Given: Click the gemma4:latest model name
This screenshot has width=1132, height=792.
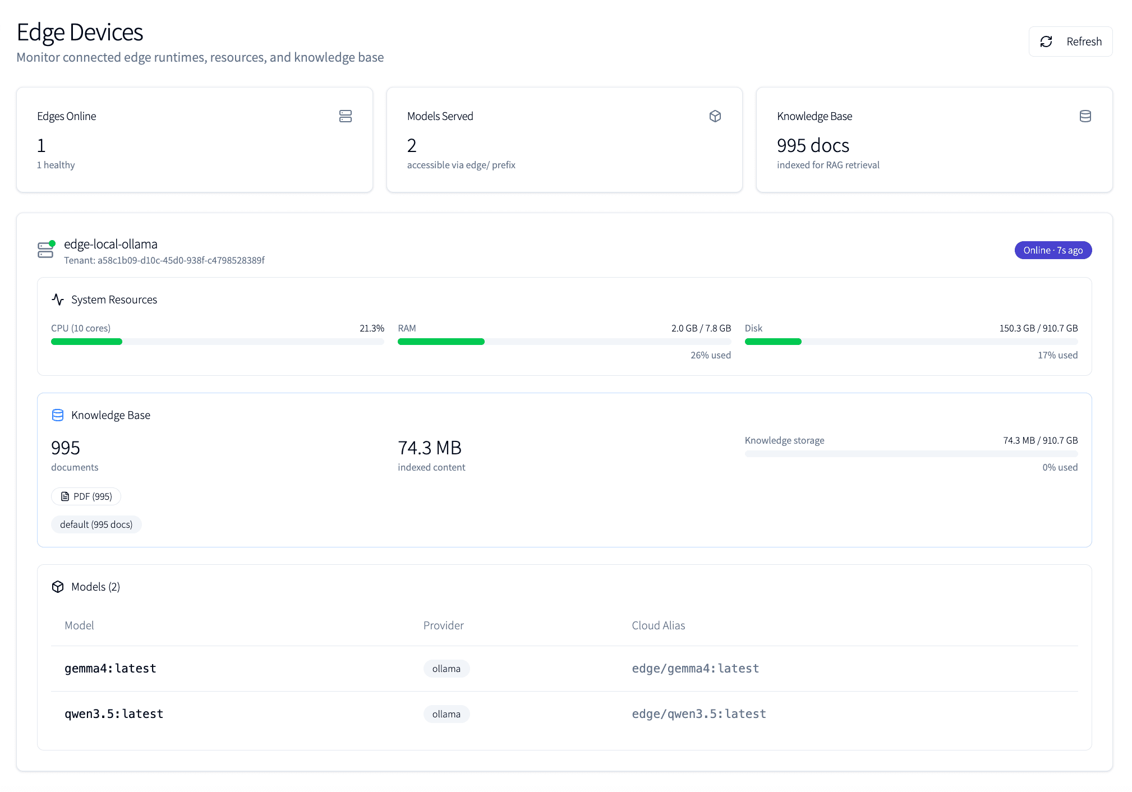Looking at the screenshot, I should pyautogui.click(x=111, y=669).
